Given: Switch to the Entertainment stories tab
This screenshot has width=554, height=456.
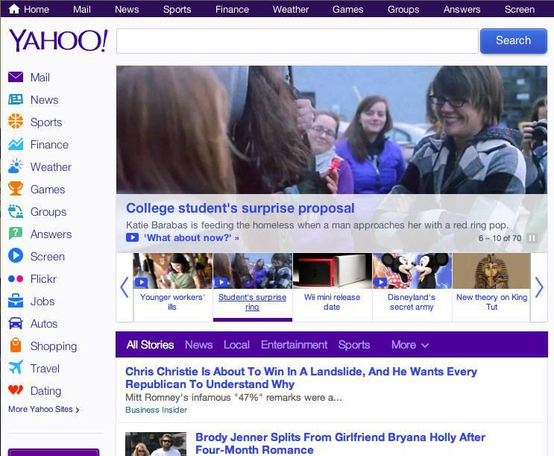Looking at the screenshot, I should point(294,345).
